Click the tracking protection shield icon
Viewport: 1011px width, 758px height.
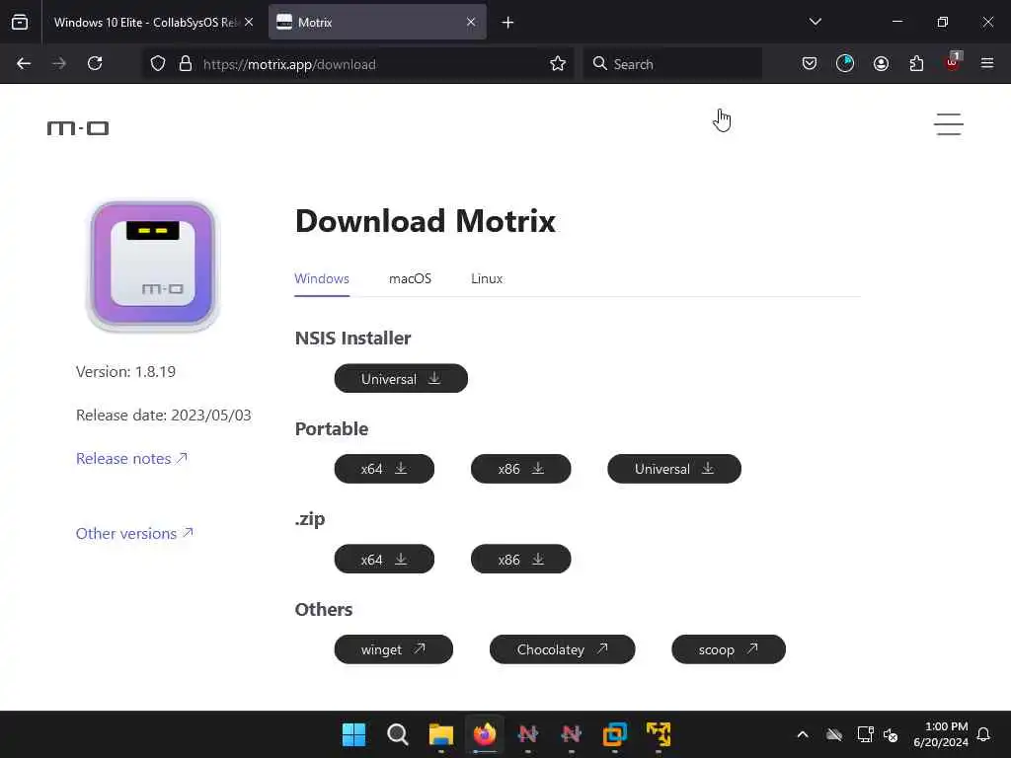point(158,64)
